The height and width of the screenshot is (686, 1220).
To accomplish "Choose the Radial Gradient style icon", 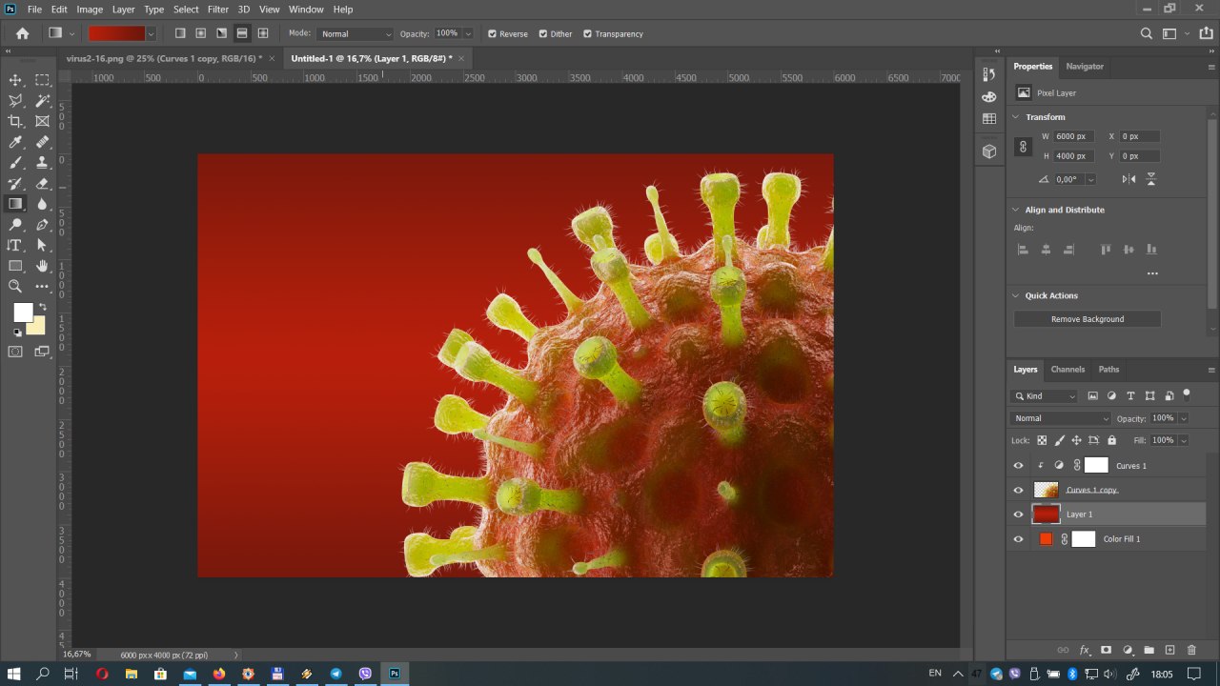I will click(x=200, y=33).
